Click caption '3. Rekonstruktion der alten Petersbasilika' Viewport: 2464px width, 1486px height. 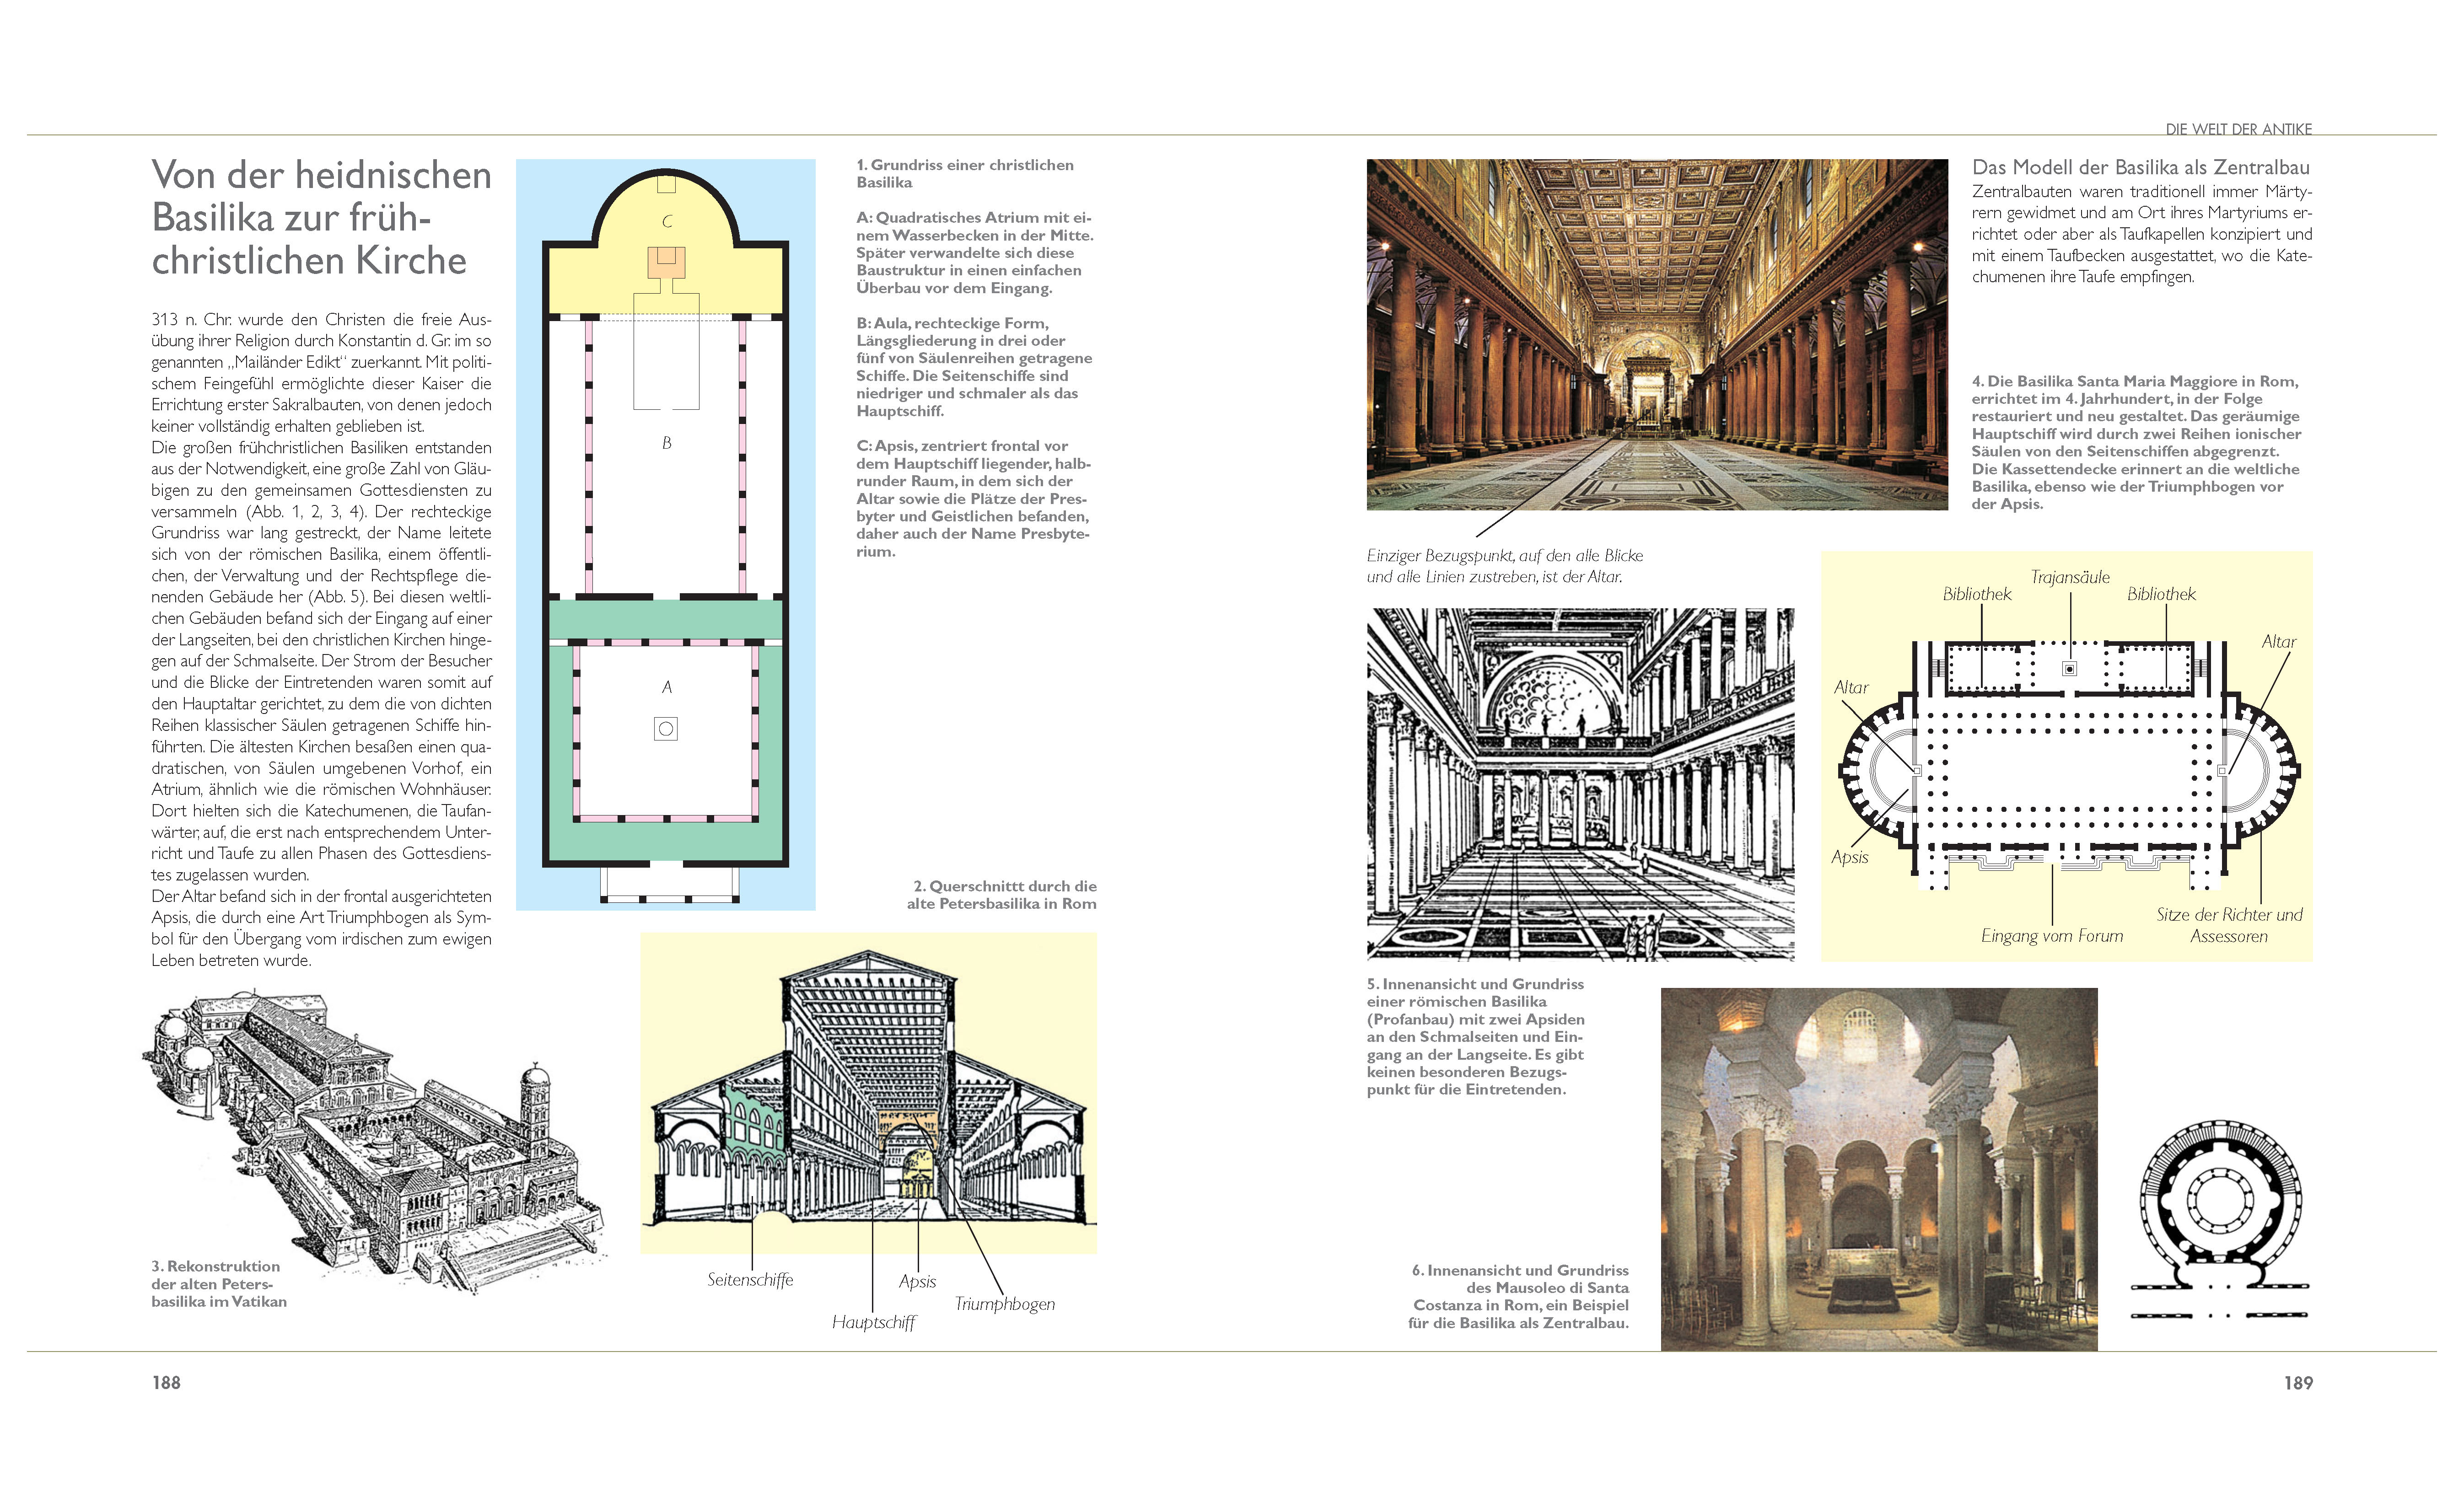[x=219, y=1284]
